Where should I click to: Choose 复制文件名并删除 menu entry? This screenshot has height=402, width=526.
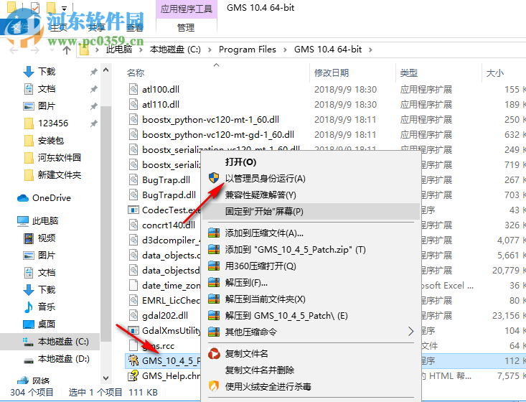(259, 370)
